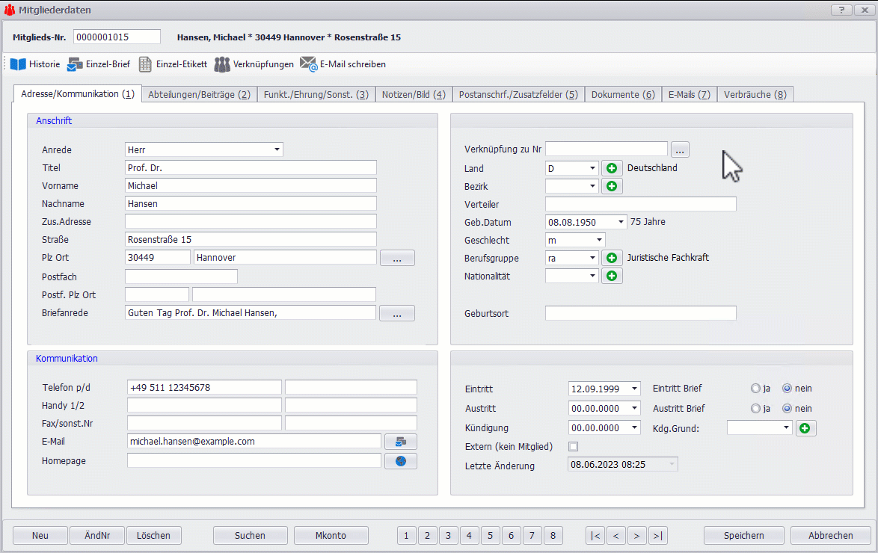
Task: Add a new Land with green plus
Action: pos(612,168)
